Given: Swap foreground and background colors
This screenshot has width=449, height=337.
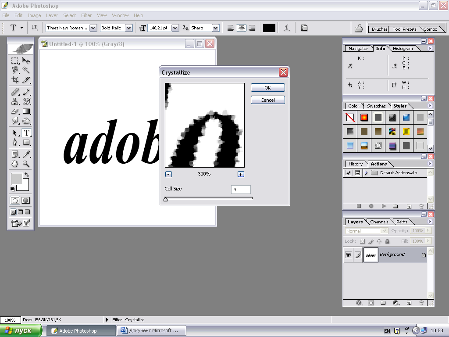Looking at the screenshot, I should coord(27,175).
